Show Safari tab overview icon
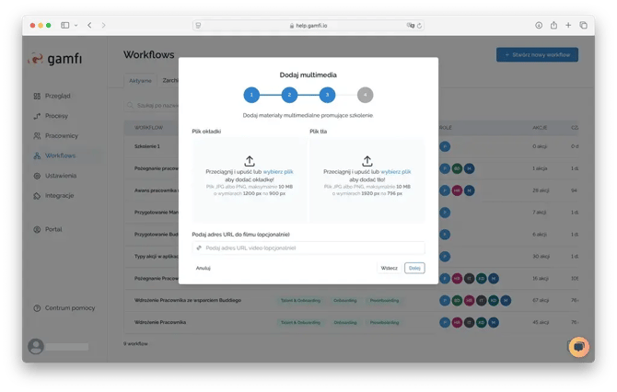This screenshot has height=392, width=617. tap(583, 25)
